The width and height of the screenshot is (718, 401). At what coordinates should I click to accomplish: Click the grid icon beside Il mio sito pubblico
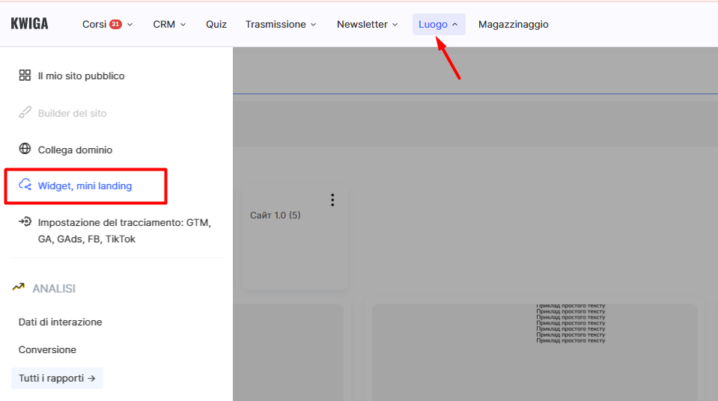[x=25, y=75]
